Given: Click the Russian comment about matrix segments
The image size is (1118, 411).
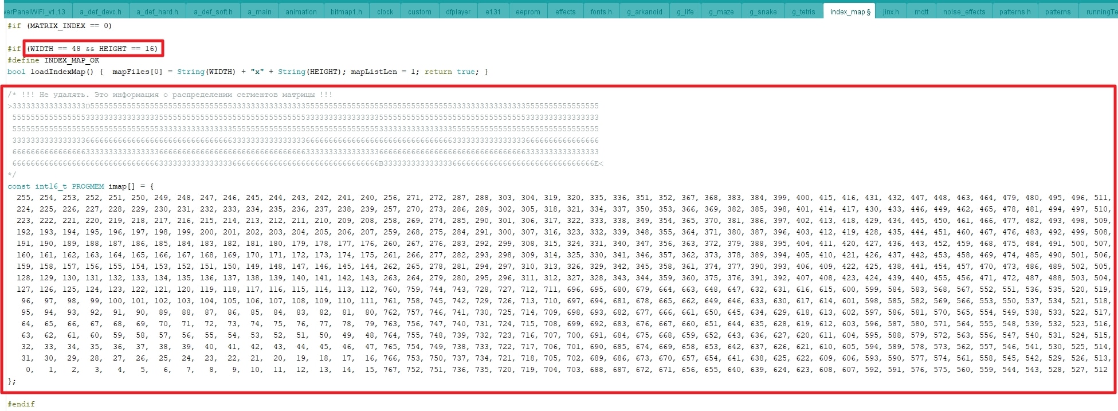Looking at the screenshot, I should (170, 95).
